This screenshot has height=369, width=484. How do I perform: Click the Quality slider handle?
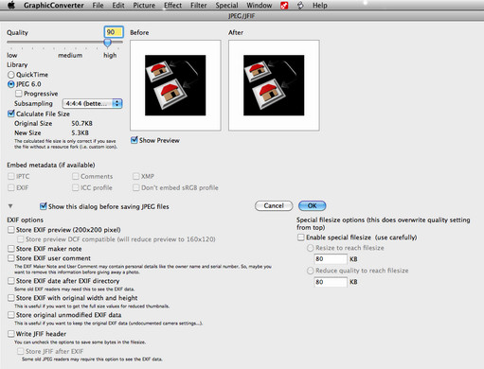click(x=108, y=43)
